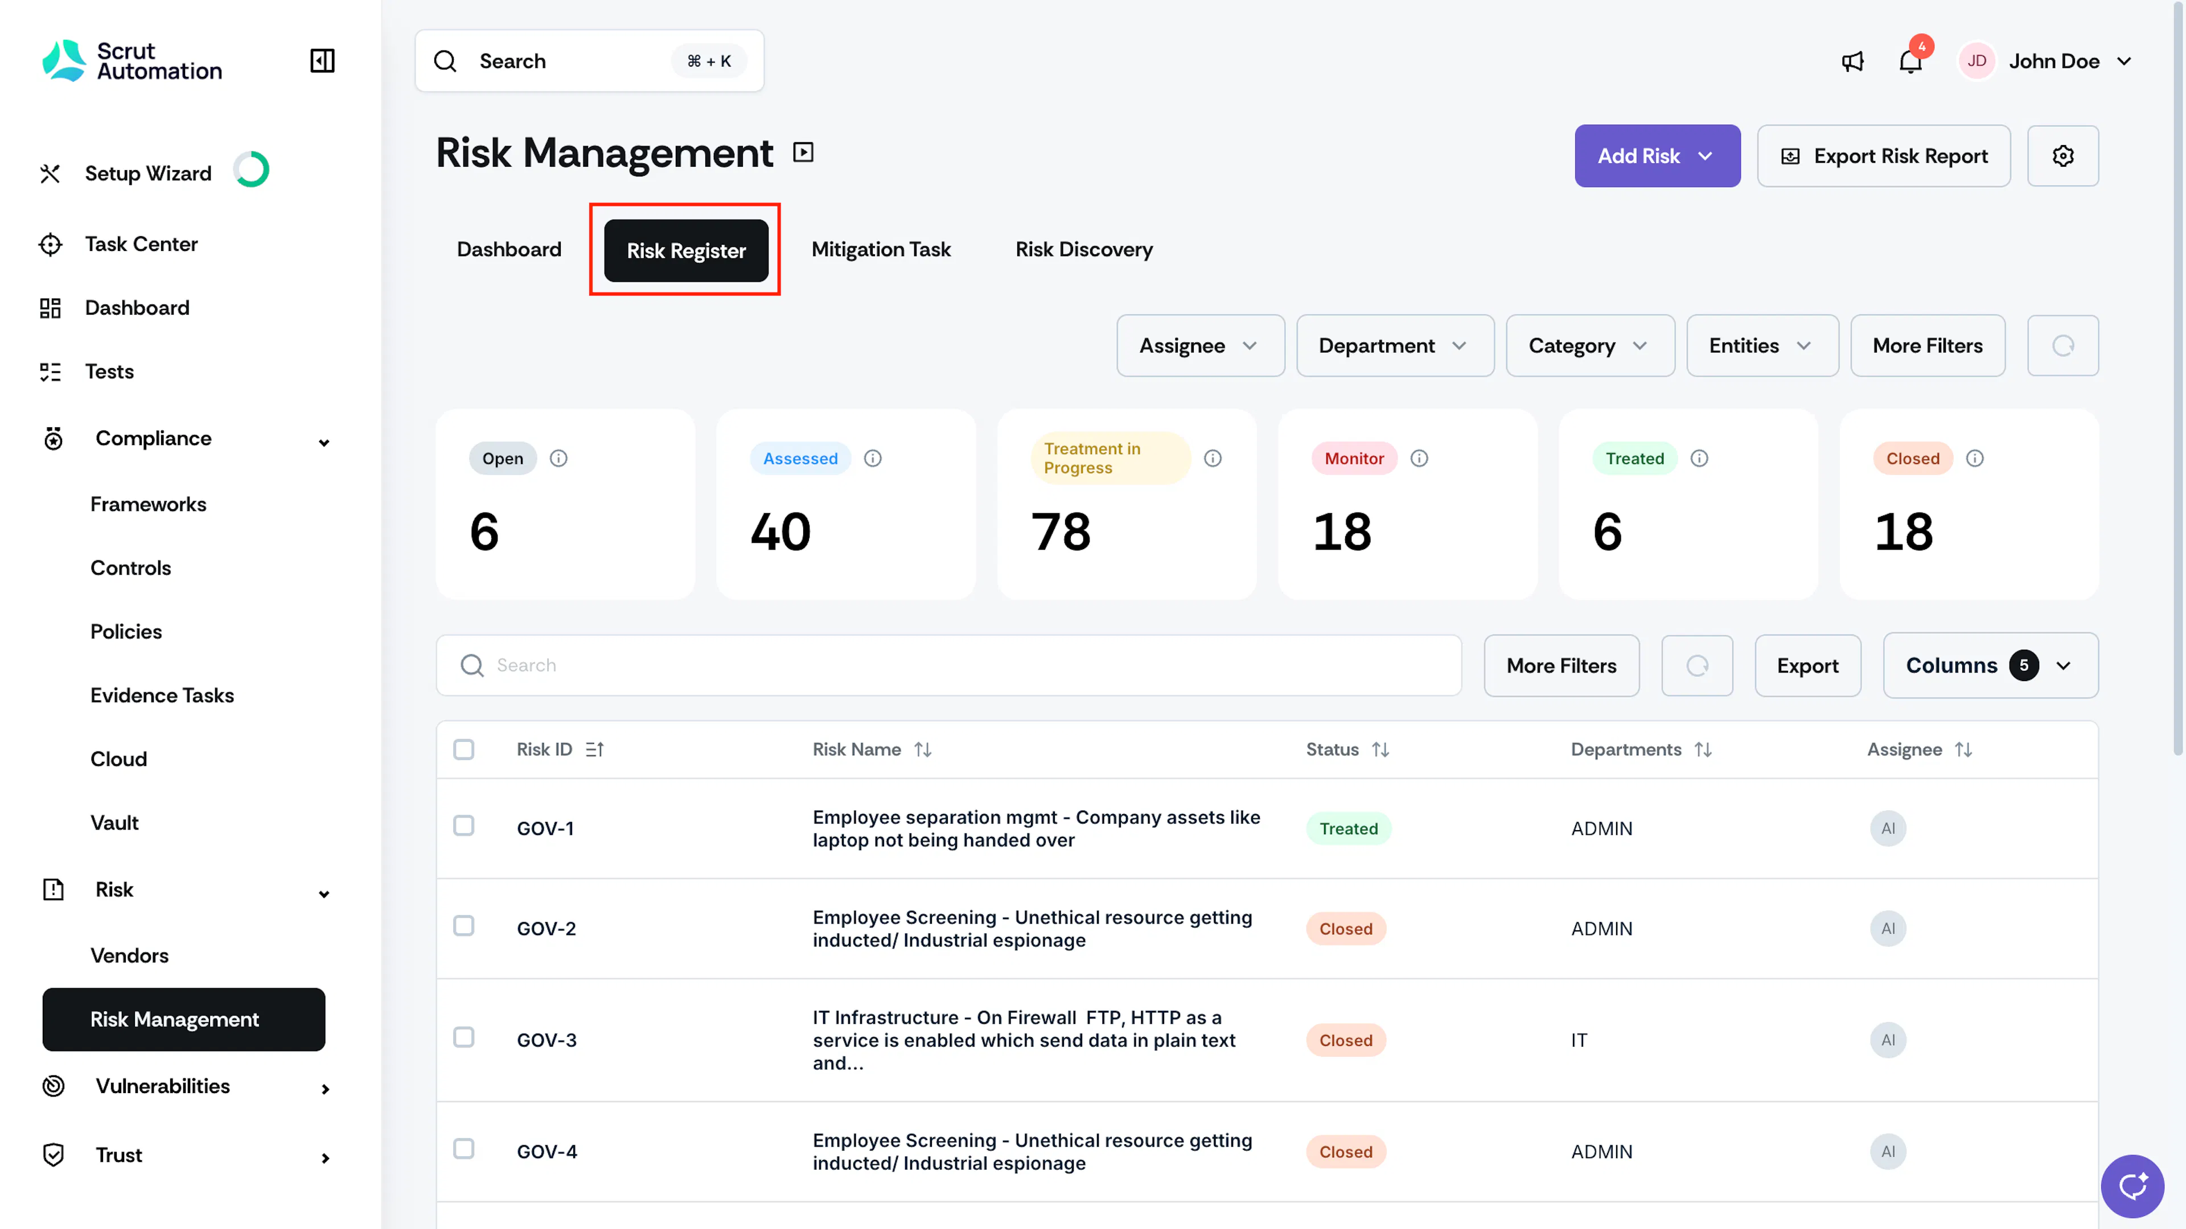Play the Risk Management tutorial video icon
This screenshot has width=2186, height=1229.
(803, 152)
